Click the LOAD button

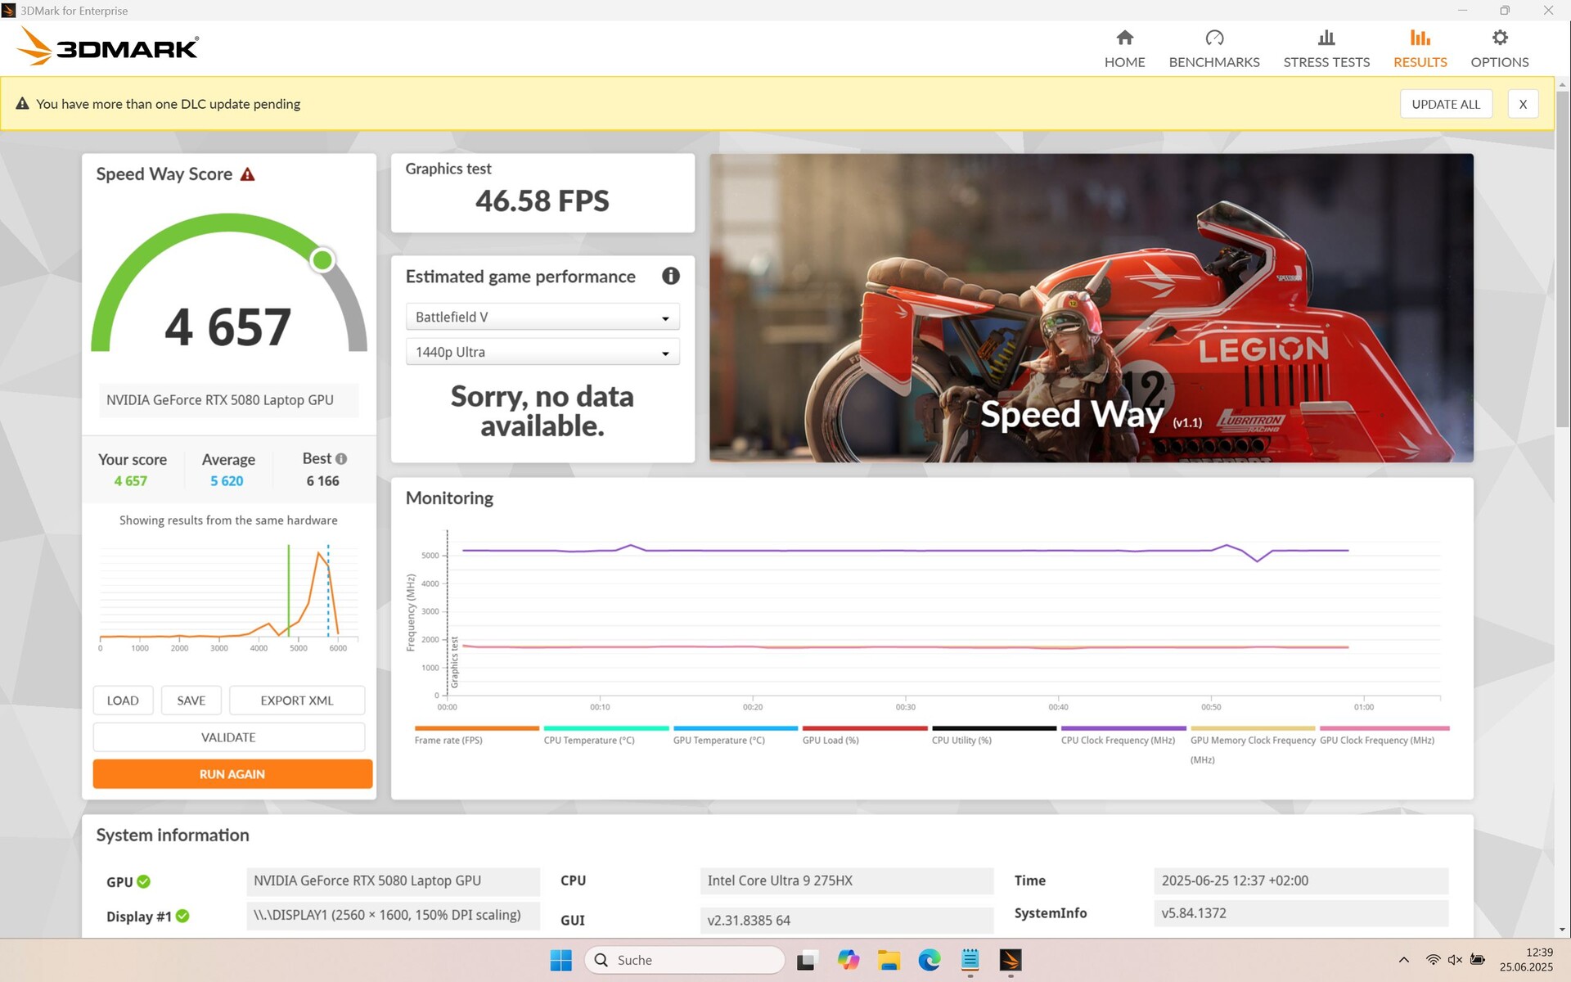click(123, 700)
